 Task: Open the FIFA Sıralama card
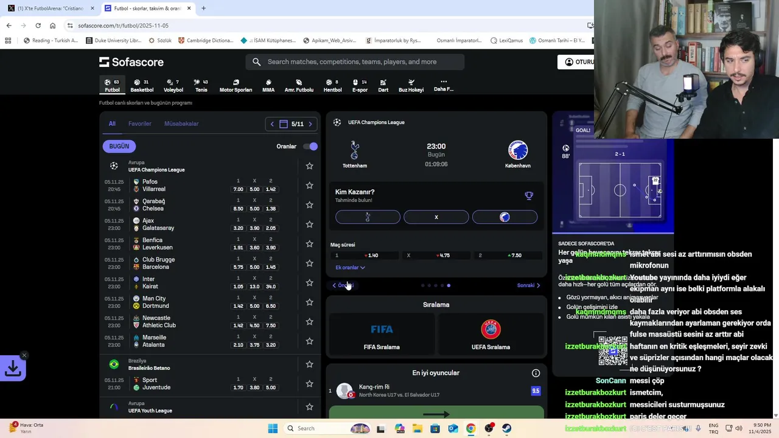(x=382, y=334)
